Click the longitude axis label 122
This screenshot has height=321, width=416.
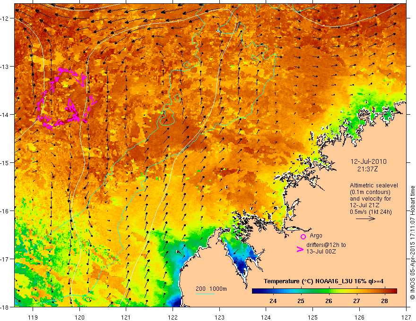pyautogui.click(x=173, y=317)
